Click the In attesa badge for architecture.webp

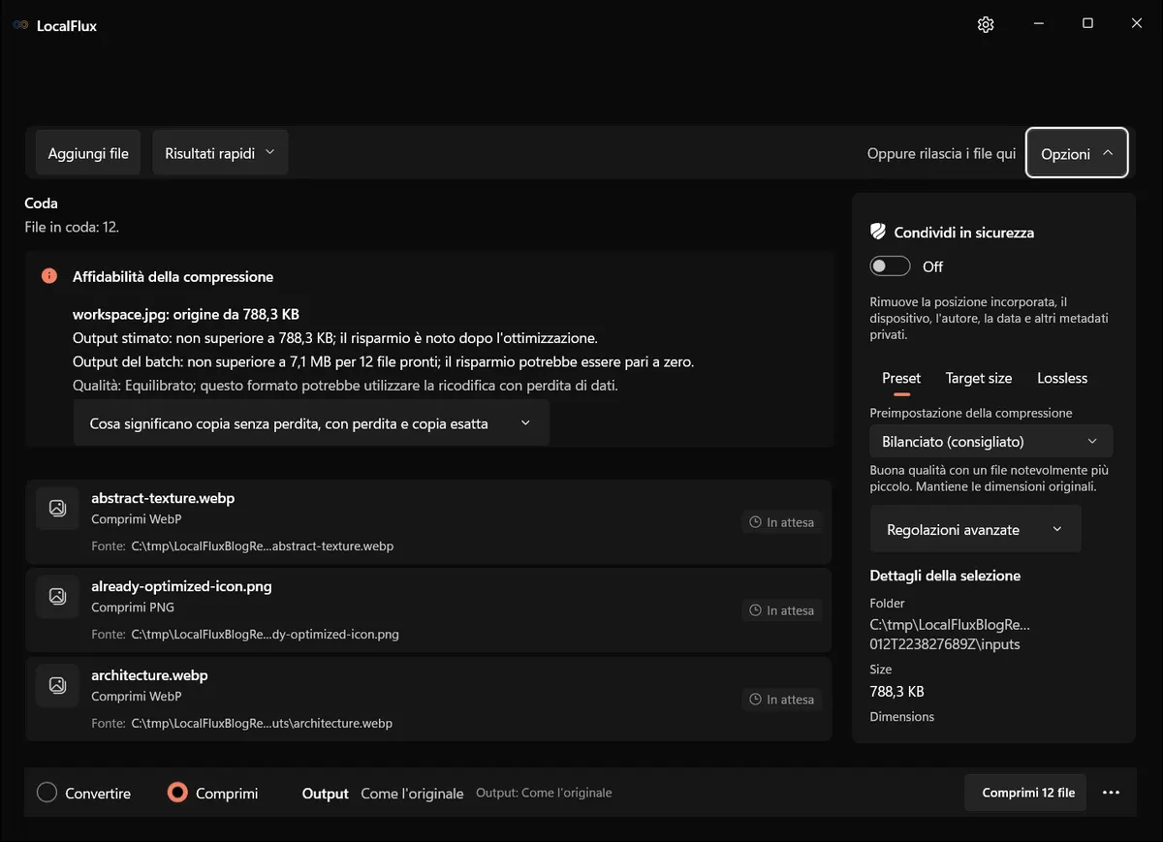tap(782, 700)
